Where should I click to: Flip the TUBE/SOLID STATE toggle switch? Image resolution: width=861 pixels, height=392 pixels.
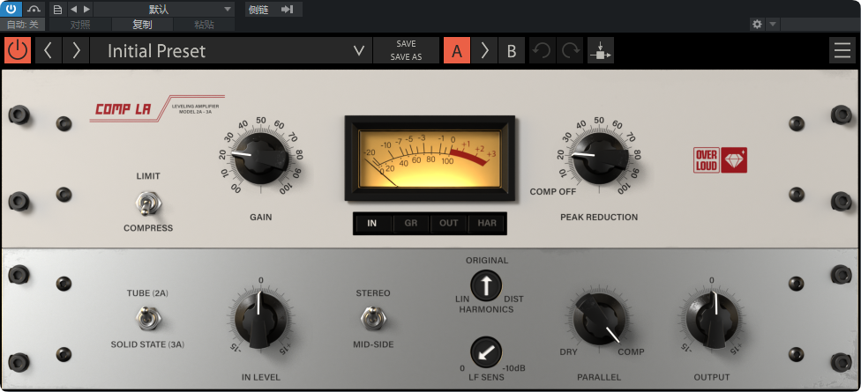pos(147,319)
